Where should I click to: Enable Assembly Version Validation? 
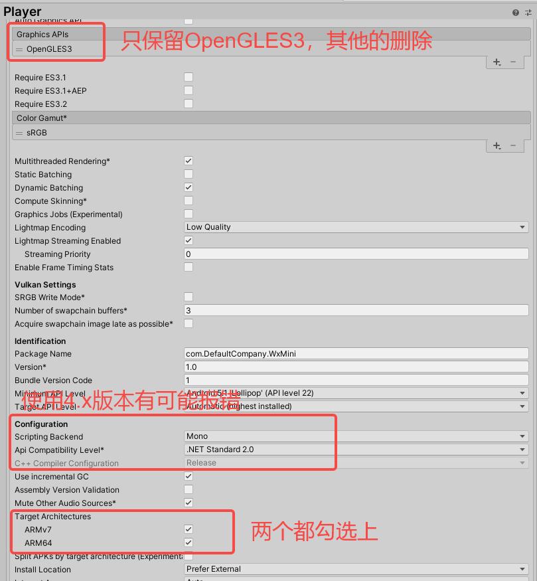(x=189, y=490)
